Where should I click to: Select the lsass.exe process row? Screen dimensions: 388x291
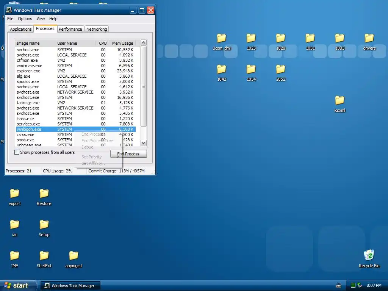coord(75,119)
